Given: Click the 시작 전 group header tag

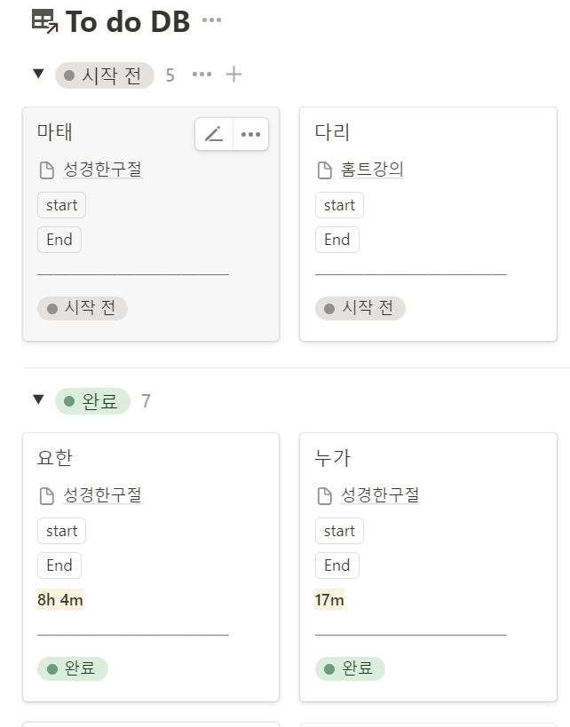Looking at the screenshot, I should coord(105,75).
